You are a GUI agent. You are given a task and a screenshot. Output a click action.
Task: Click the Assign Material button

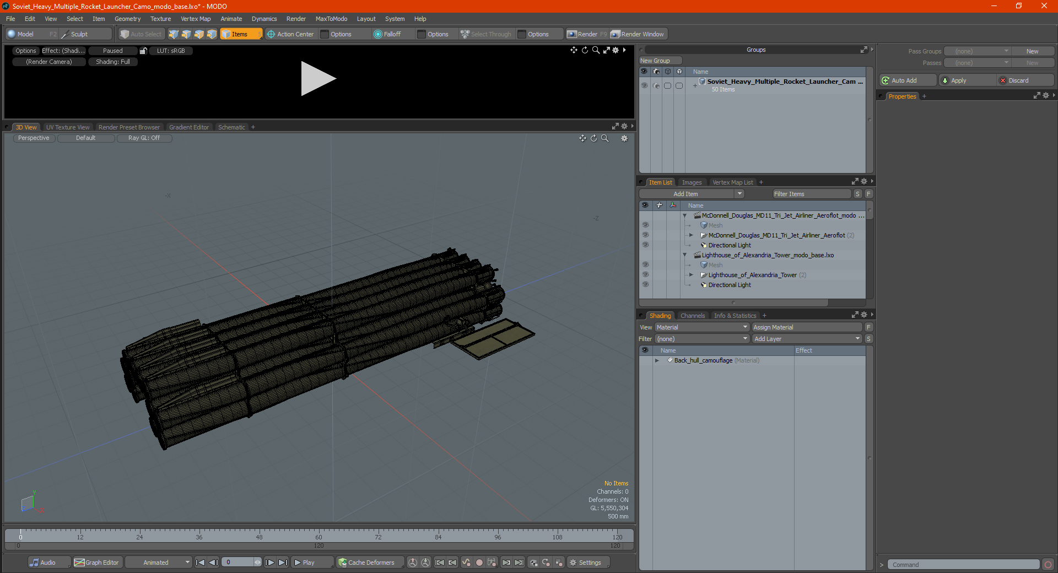point(807,327)
